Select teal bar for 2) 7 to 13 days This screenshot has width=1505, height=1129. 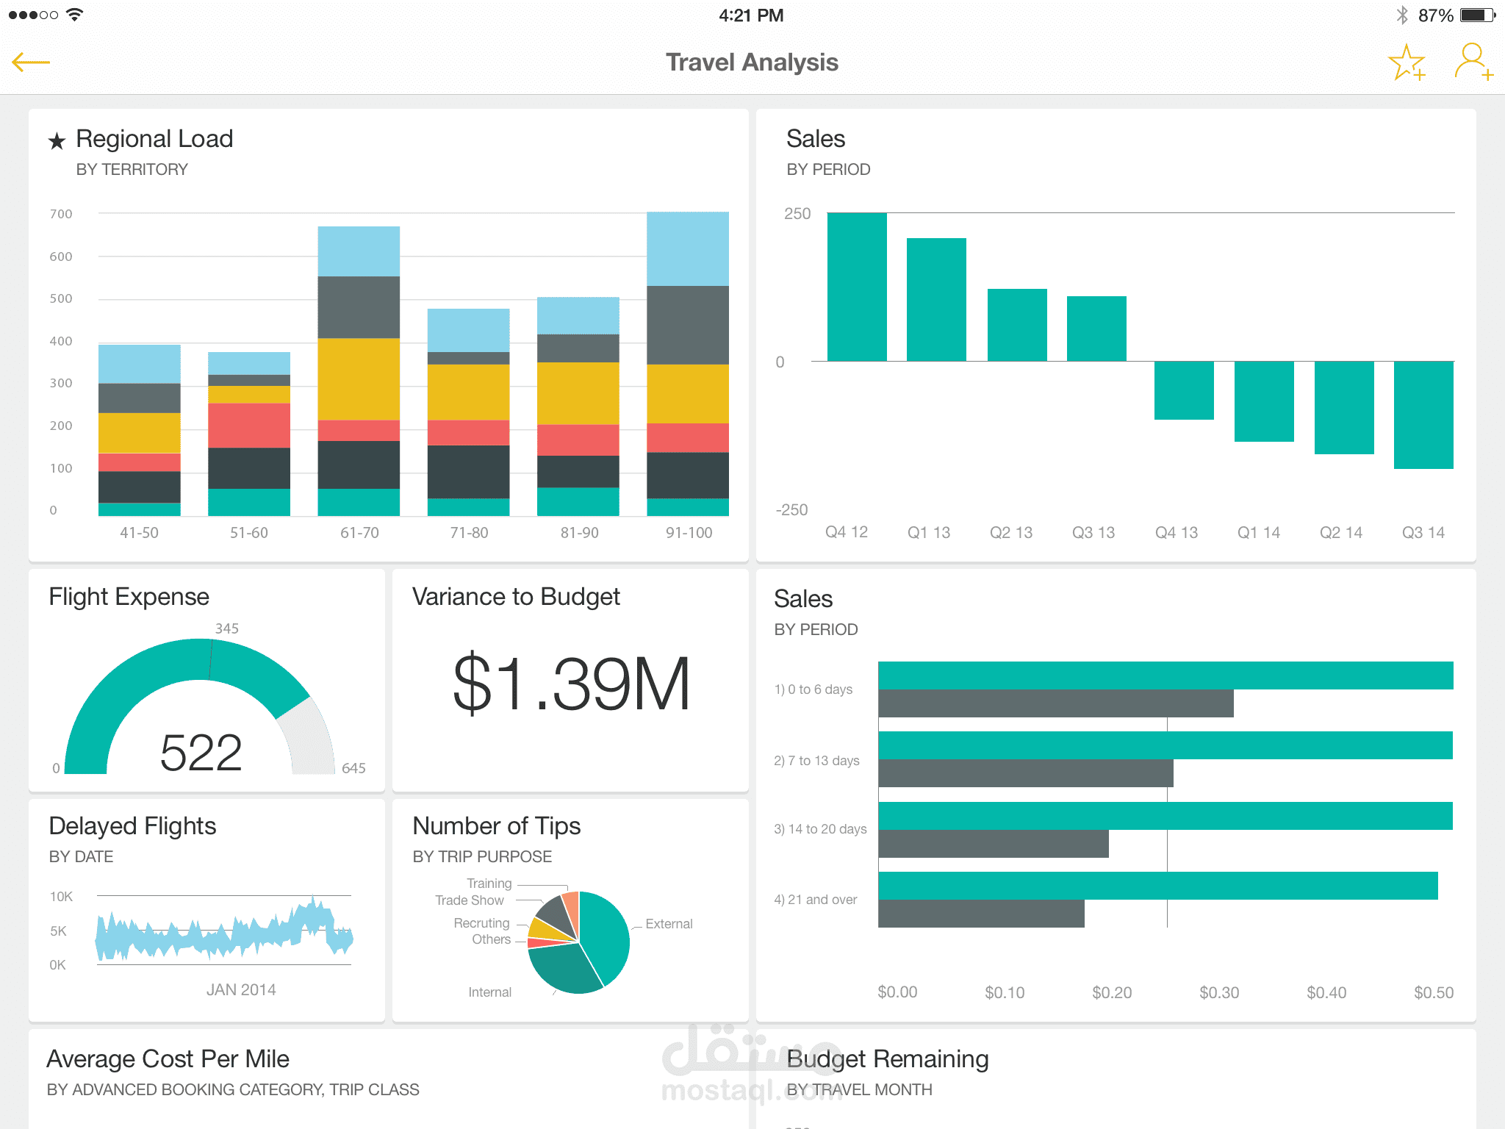[x=1165, y=745]
